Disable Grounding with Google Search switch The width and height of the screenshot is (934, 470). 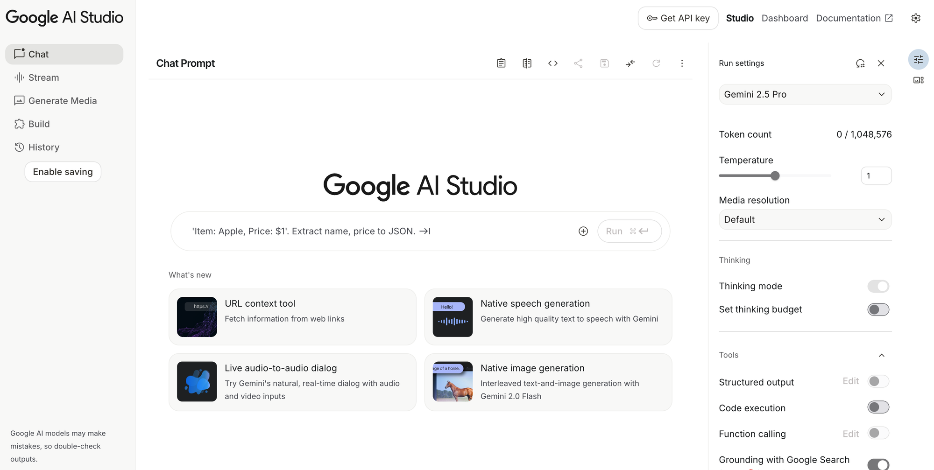(x=878, y=464)
